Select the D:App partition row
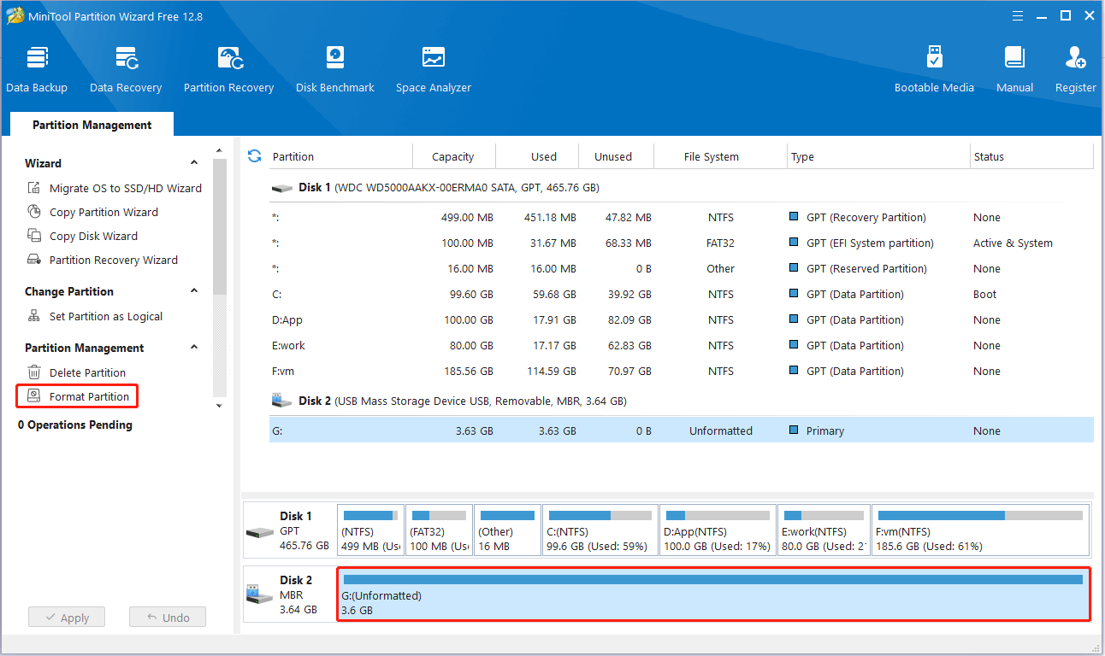 [681, 319]
